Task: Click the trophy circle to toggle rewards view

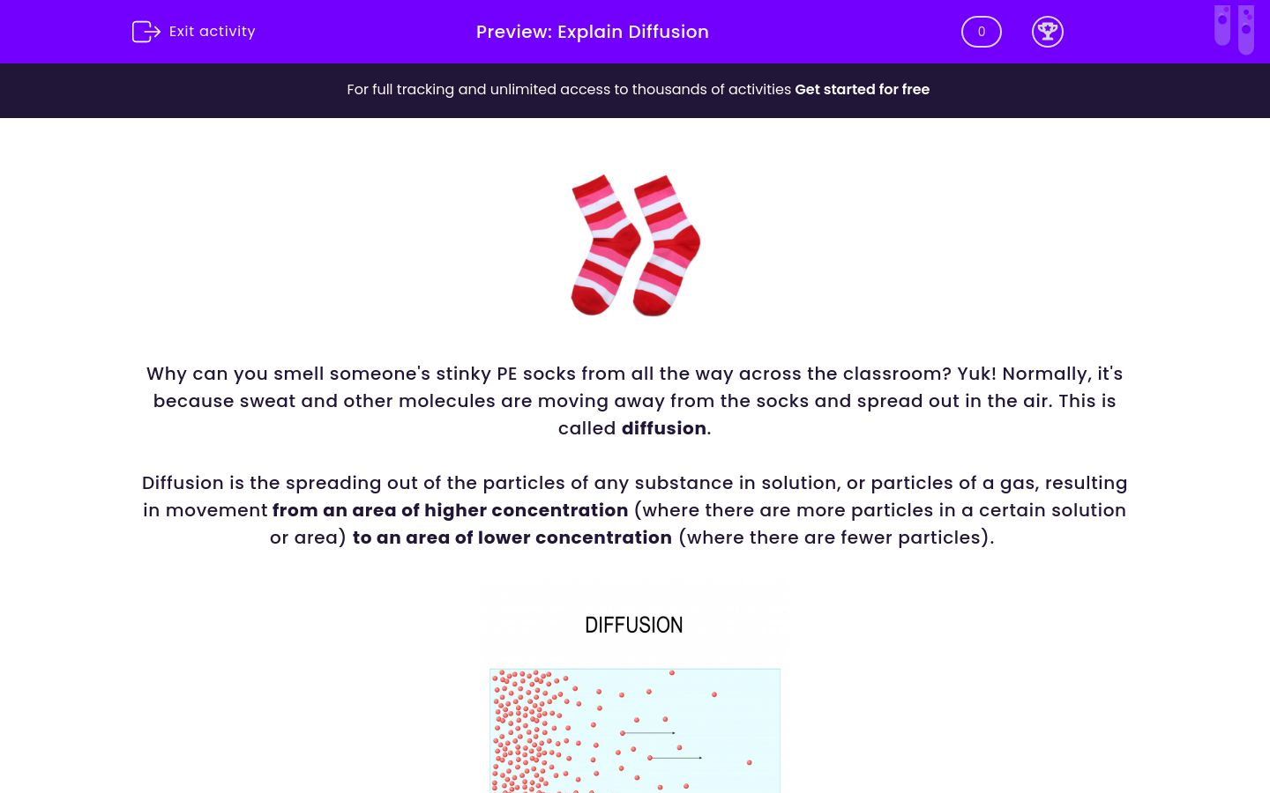Action: pos(1048,32)
